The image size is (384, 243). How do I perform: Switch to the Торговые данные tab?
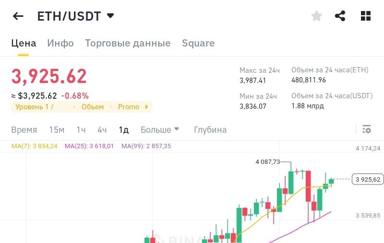click(x=128, y=43)
